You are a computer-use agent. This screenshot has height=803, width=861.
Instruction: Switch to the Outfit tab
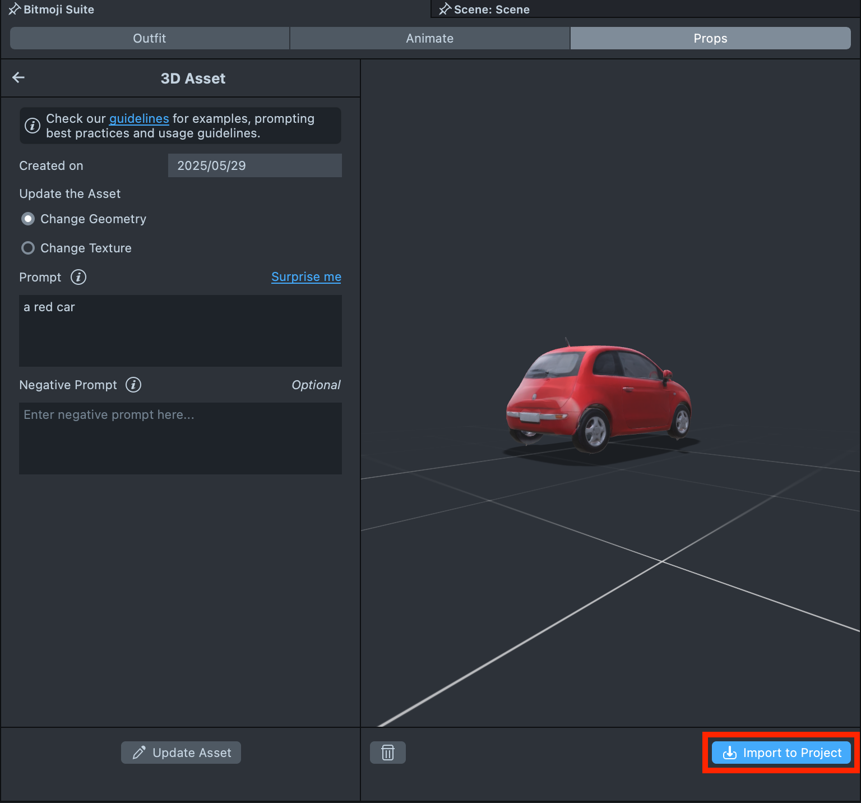150,38
